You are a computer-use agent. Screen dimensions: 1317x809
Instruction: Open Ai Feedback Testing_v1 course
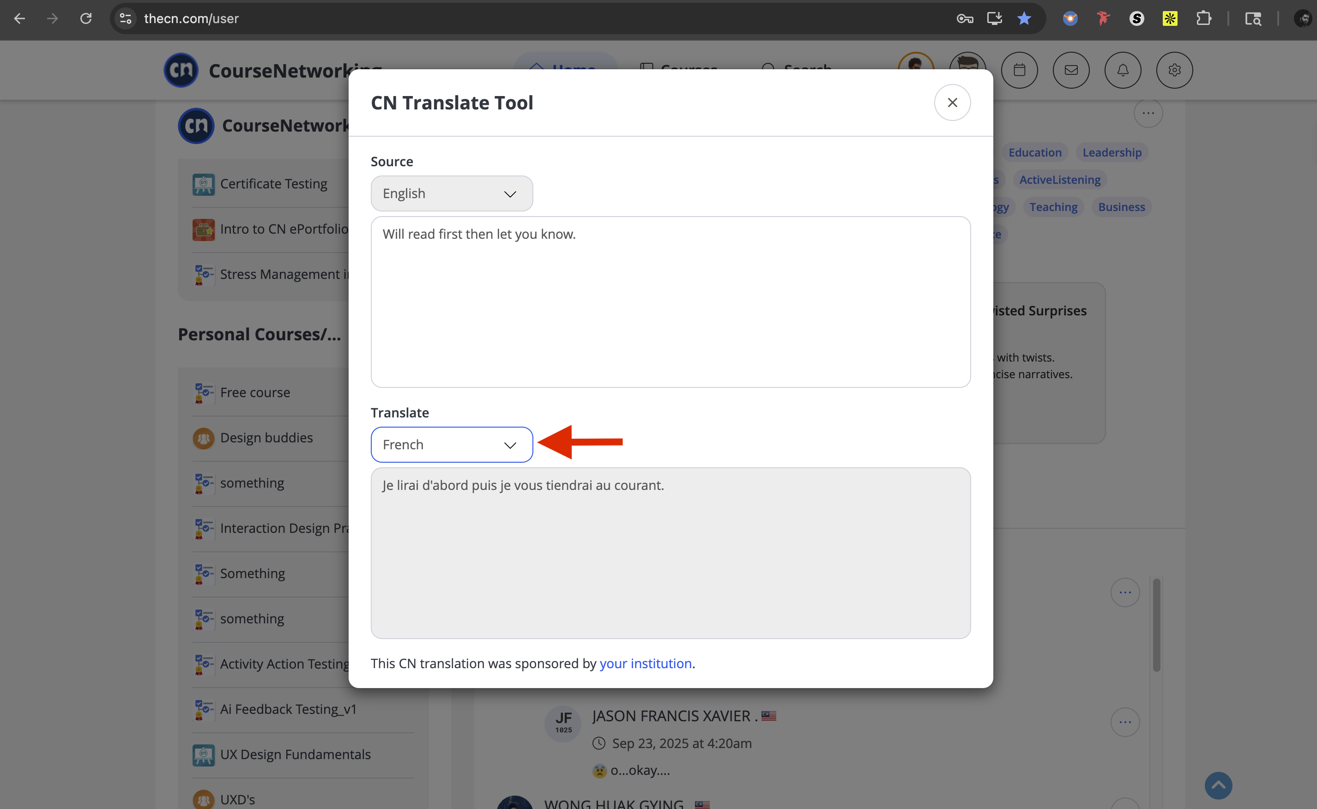[288, 709]
